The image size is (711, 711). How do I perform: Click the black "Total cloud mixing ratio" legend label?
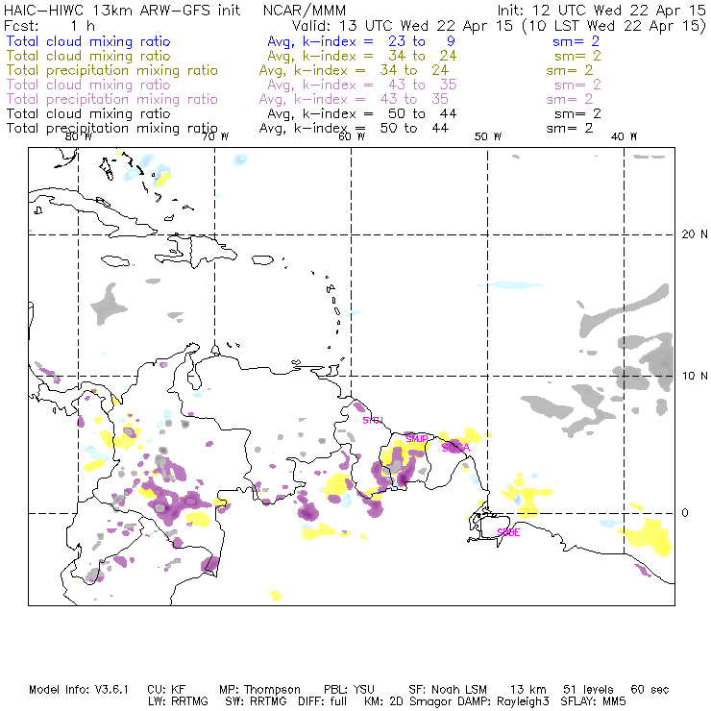tap(88, 113)
